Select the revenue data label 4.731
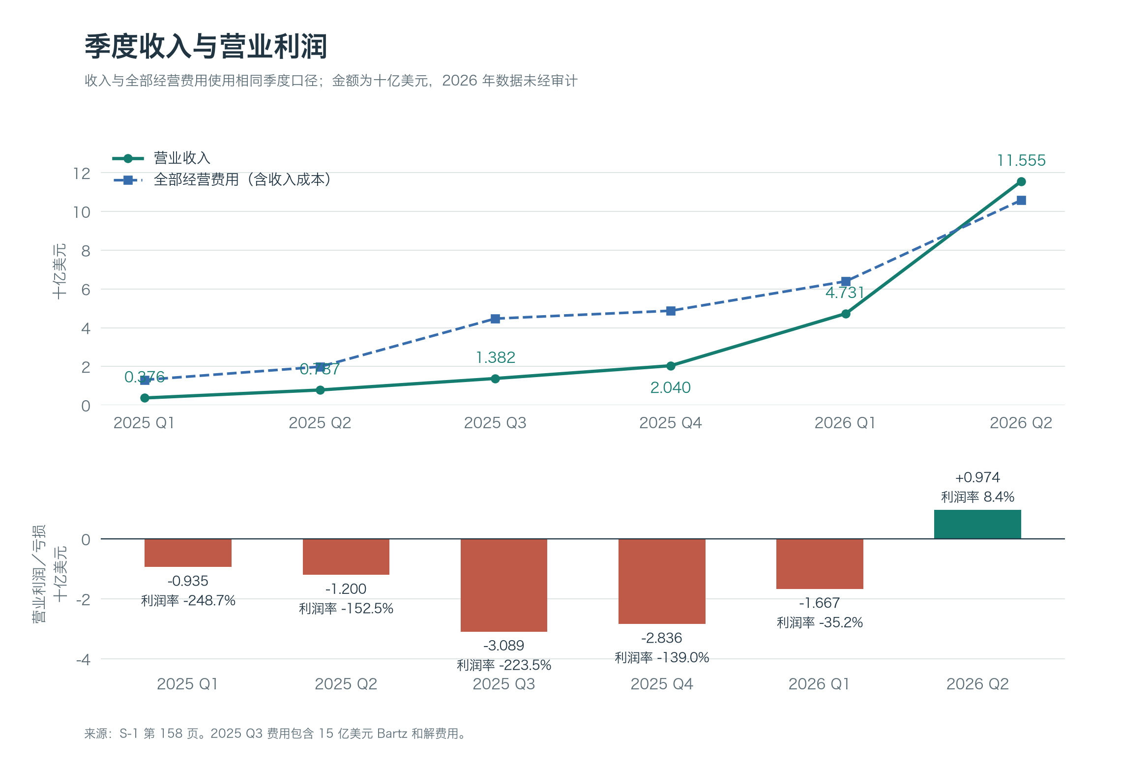The height and width of the screenshot is (766, 1121). pos(845,293)
